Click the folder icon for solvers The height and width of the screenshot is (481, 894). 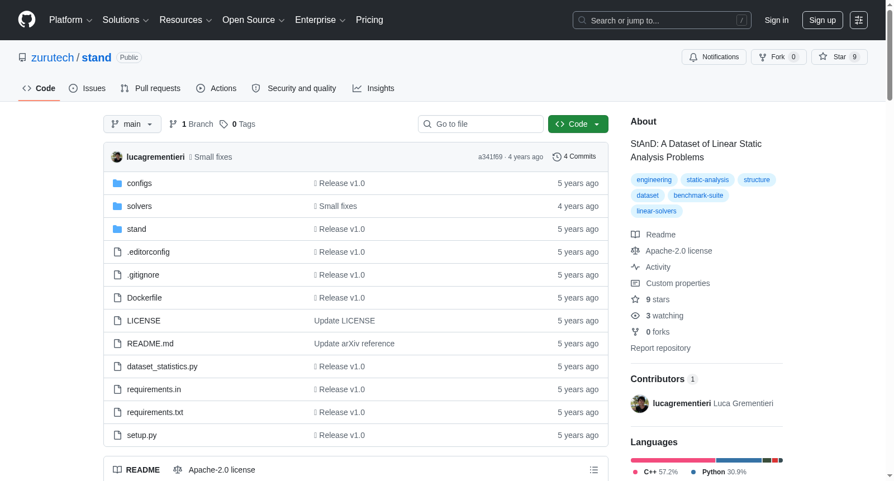pos(117,206)
